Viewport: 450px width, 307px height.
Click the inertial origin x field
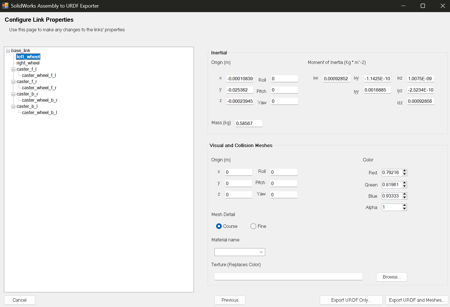click(x=240, y=79)
